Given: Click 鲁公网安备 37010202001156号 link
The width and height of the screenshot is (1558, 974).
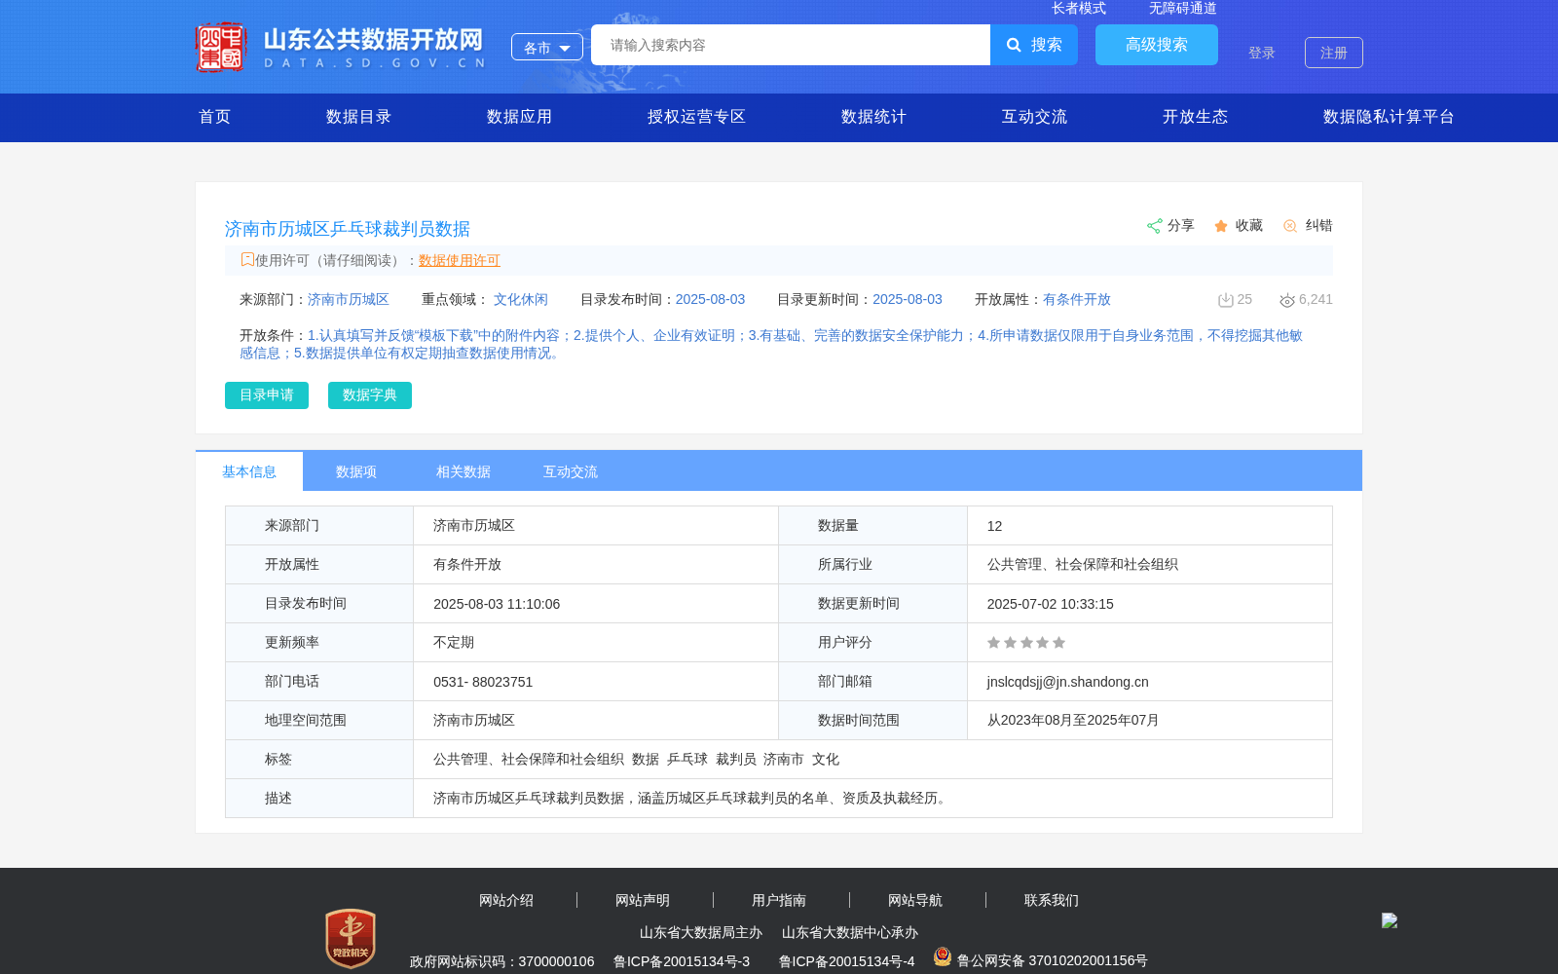Looking at the screenshot, I should pos(1053,960).
